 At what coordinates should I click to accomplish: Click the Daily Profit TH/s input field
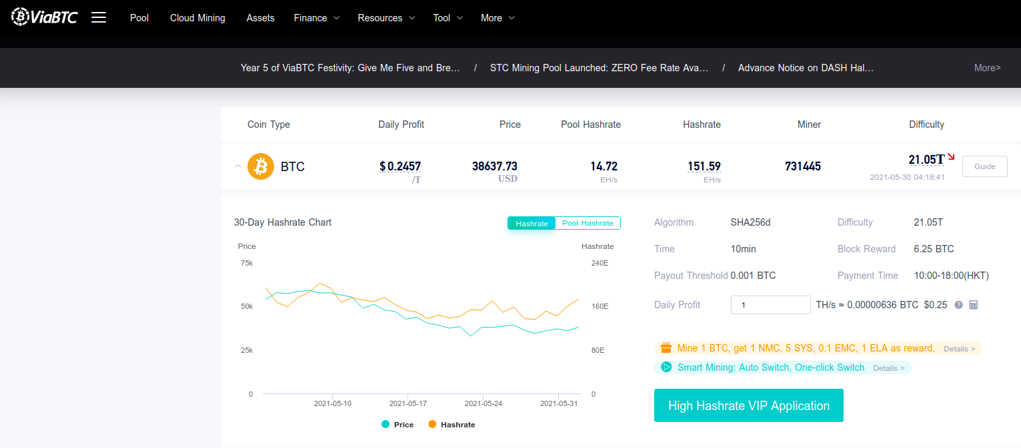point(771,305)
